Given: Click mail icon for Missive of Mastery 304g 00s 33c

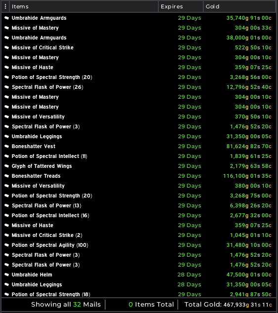Looking at the screenshot, I should (x=6, y=28).
